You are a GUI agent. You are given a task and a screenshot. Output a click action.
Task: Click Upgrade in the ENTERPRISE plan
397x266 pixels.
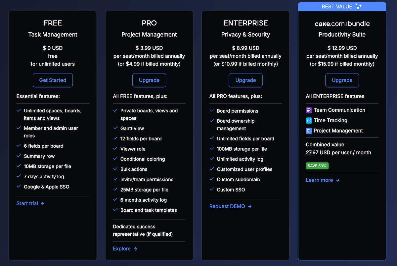tap(245, 80)
